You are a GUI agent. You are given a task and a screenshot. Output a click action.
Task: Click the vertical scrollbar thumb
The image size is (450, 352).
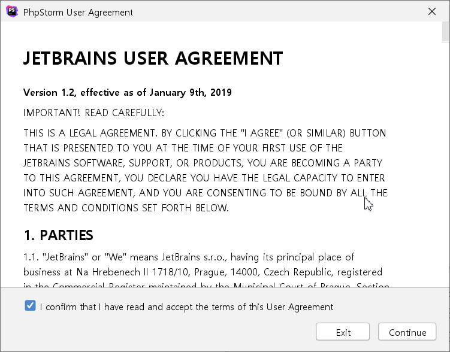tap(446, 32)
